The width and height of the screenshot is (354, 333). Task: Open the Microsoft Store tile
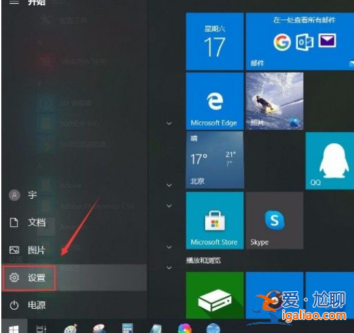(214, 220)
